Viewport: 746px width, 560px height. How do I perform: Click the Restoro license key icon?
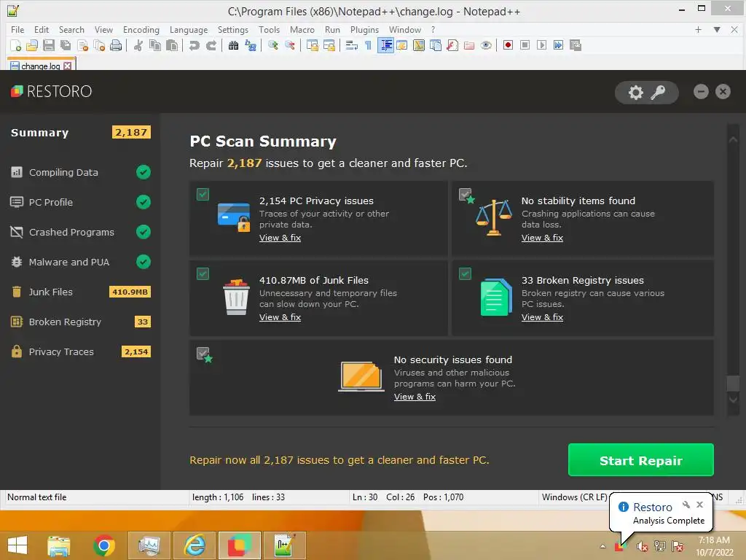(x=658, y=93)
